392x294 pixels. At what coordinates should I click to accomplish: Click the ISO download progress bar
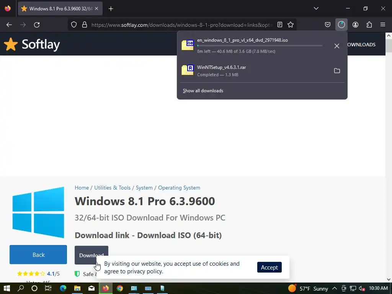tap(260, 46)
